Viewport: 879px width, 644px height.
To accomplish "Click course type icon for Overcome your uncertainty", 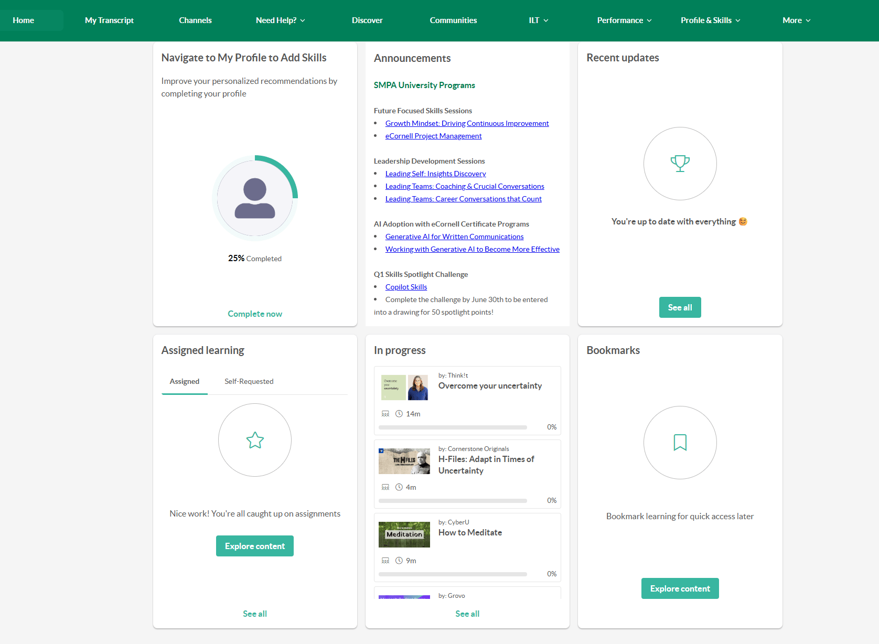I will tap(385, 414).
